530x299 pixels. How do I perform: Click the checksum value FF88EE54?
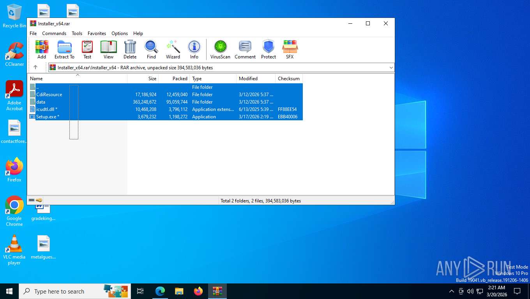287,109
